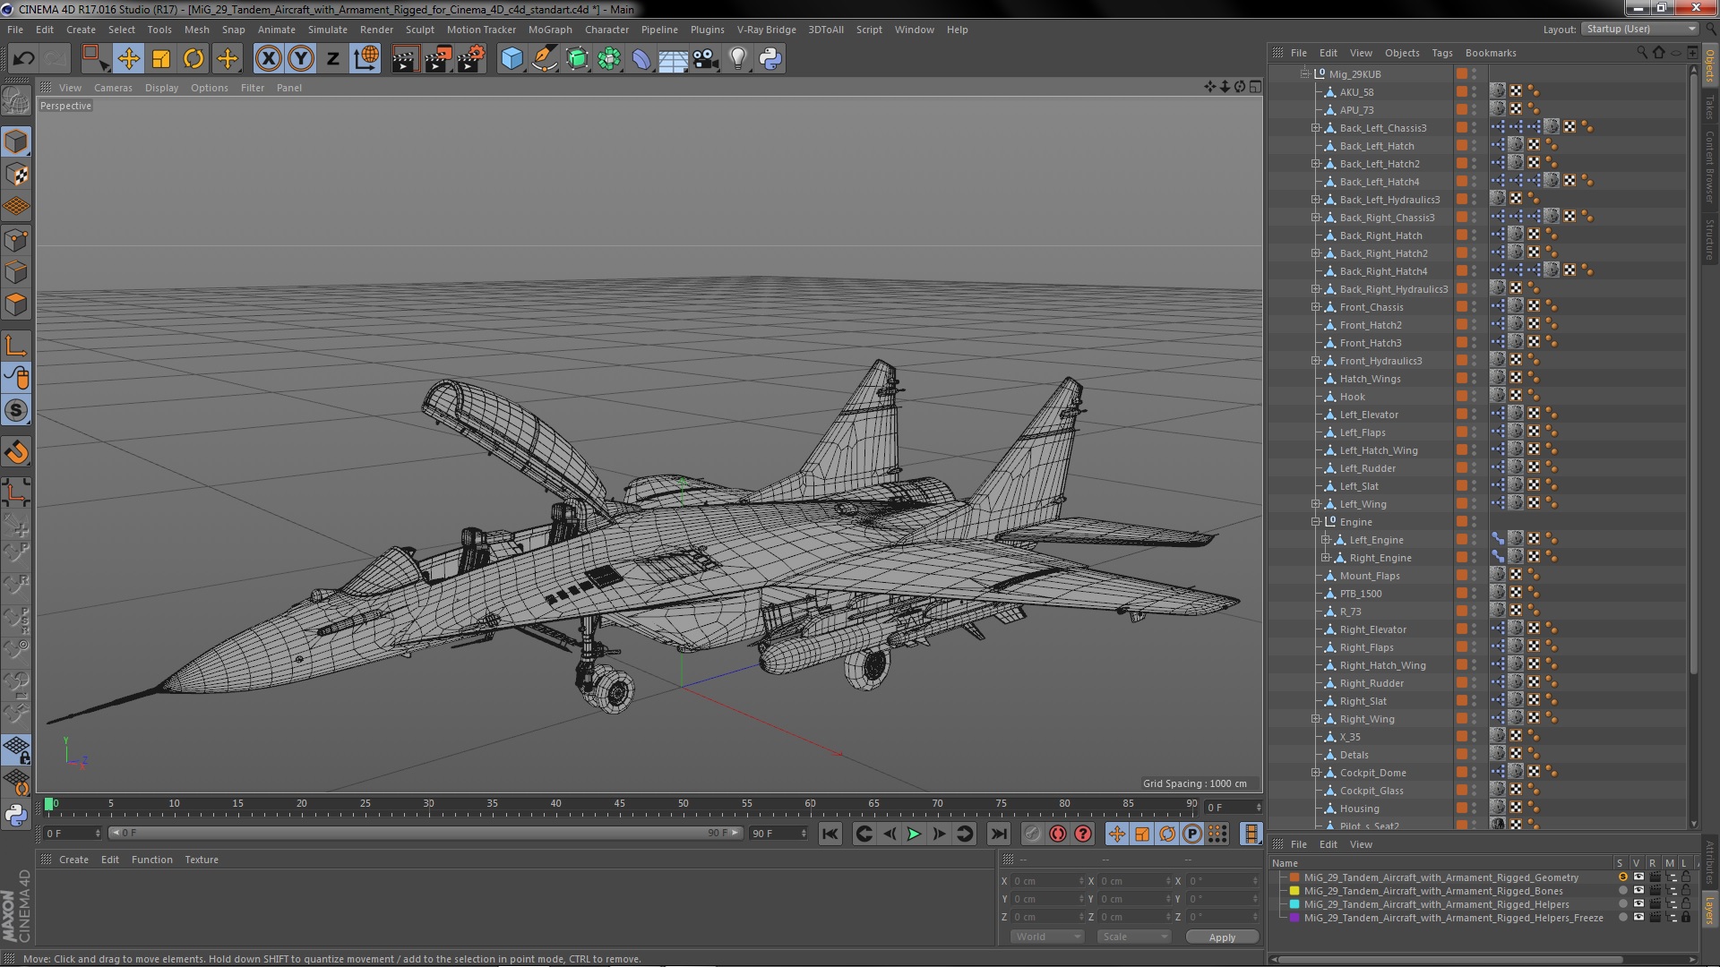1720x967 pixels.
Task: Select Points mode icon
Action: [16, 240]
